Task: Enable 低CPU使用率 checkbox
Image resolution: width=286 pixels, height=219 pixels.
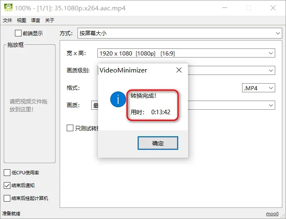Action: pyautogui.click(x=7, y=173)
